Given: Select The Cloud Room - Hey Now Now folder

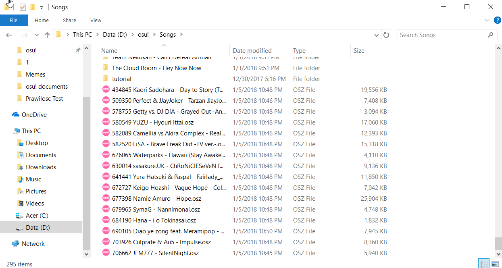Looking at the screenshot, I should pos(156,68).
